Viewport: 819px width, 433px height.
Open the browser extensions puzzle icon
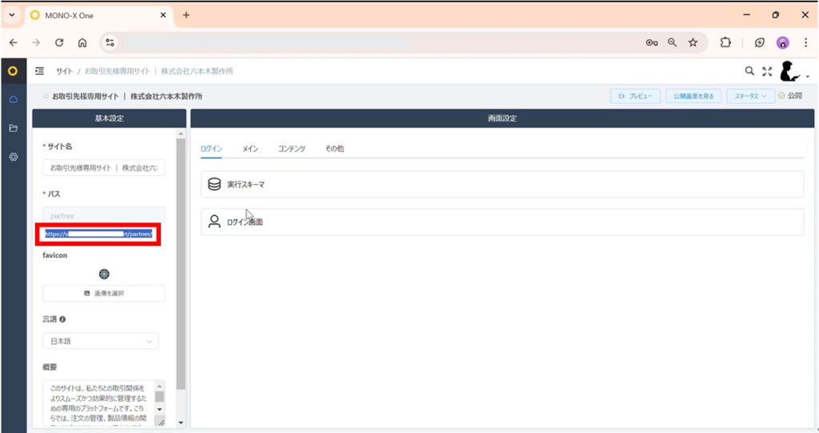725,43
